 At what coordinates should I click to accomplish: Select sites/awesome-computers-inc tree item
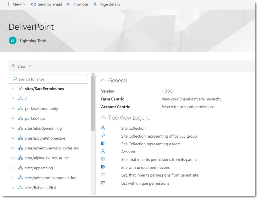click(50, 178)
